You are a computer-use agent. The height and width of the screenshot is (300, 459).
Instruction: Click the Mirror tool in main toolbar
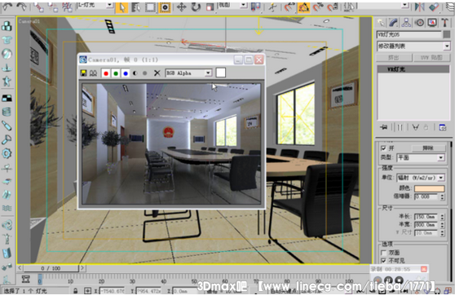point(420,7)
